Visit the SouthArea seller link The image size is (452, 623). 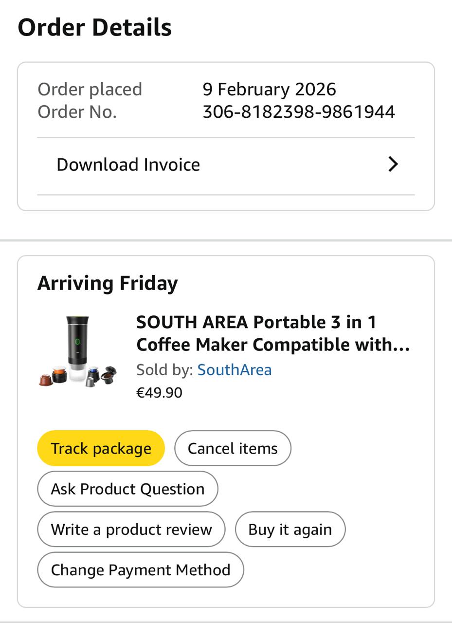coord(234,370)
